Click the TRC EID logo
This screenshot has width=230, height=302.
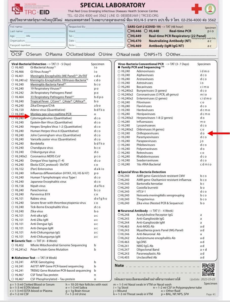(30, 9)
